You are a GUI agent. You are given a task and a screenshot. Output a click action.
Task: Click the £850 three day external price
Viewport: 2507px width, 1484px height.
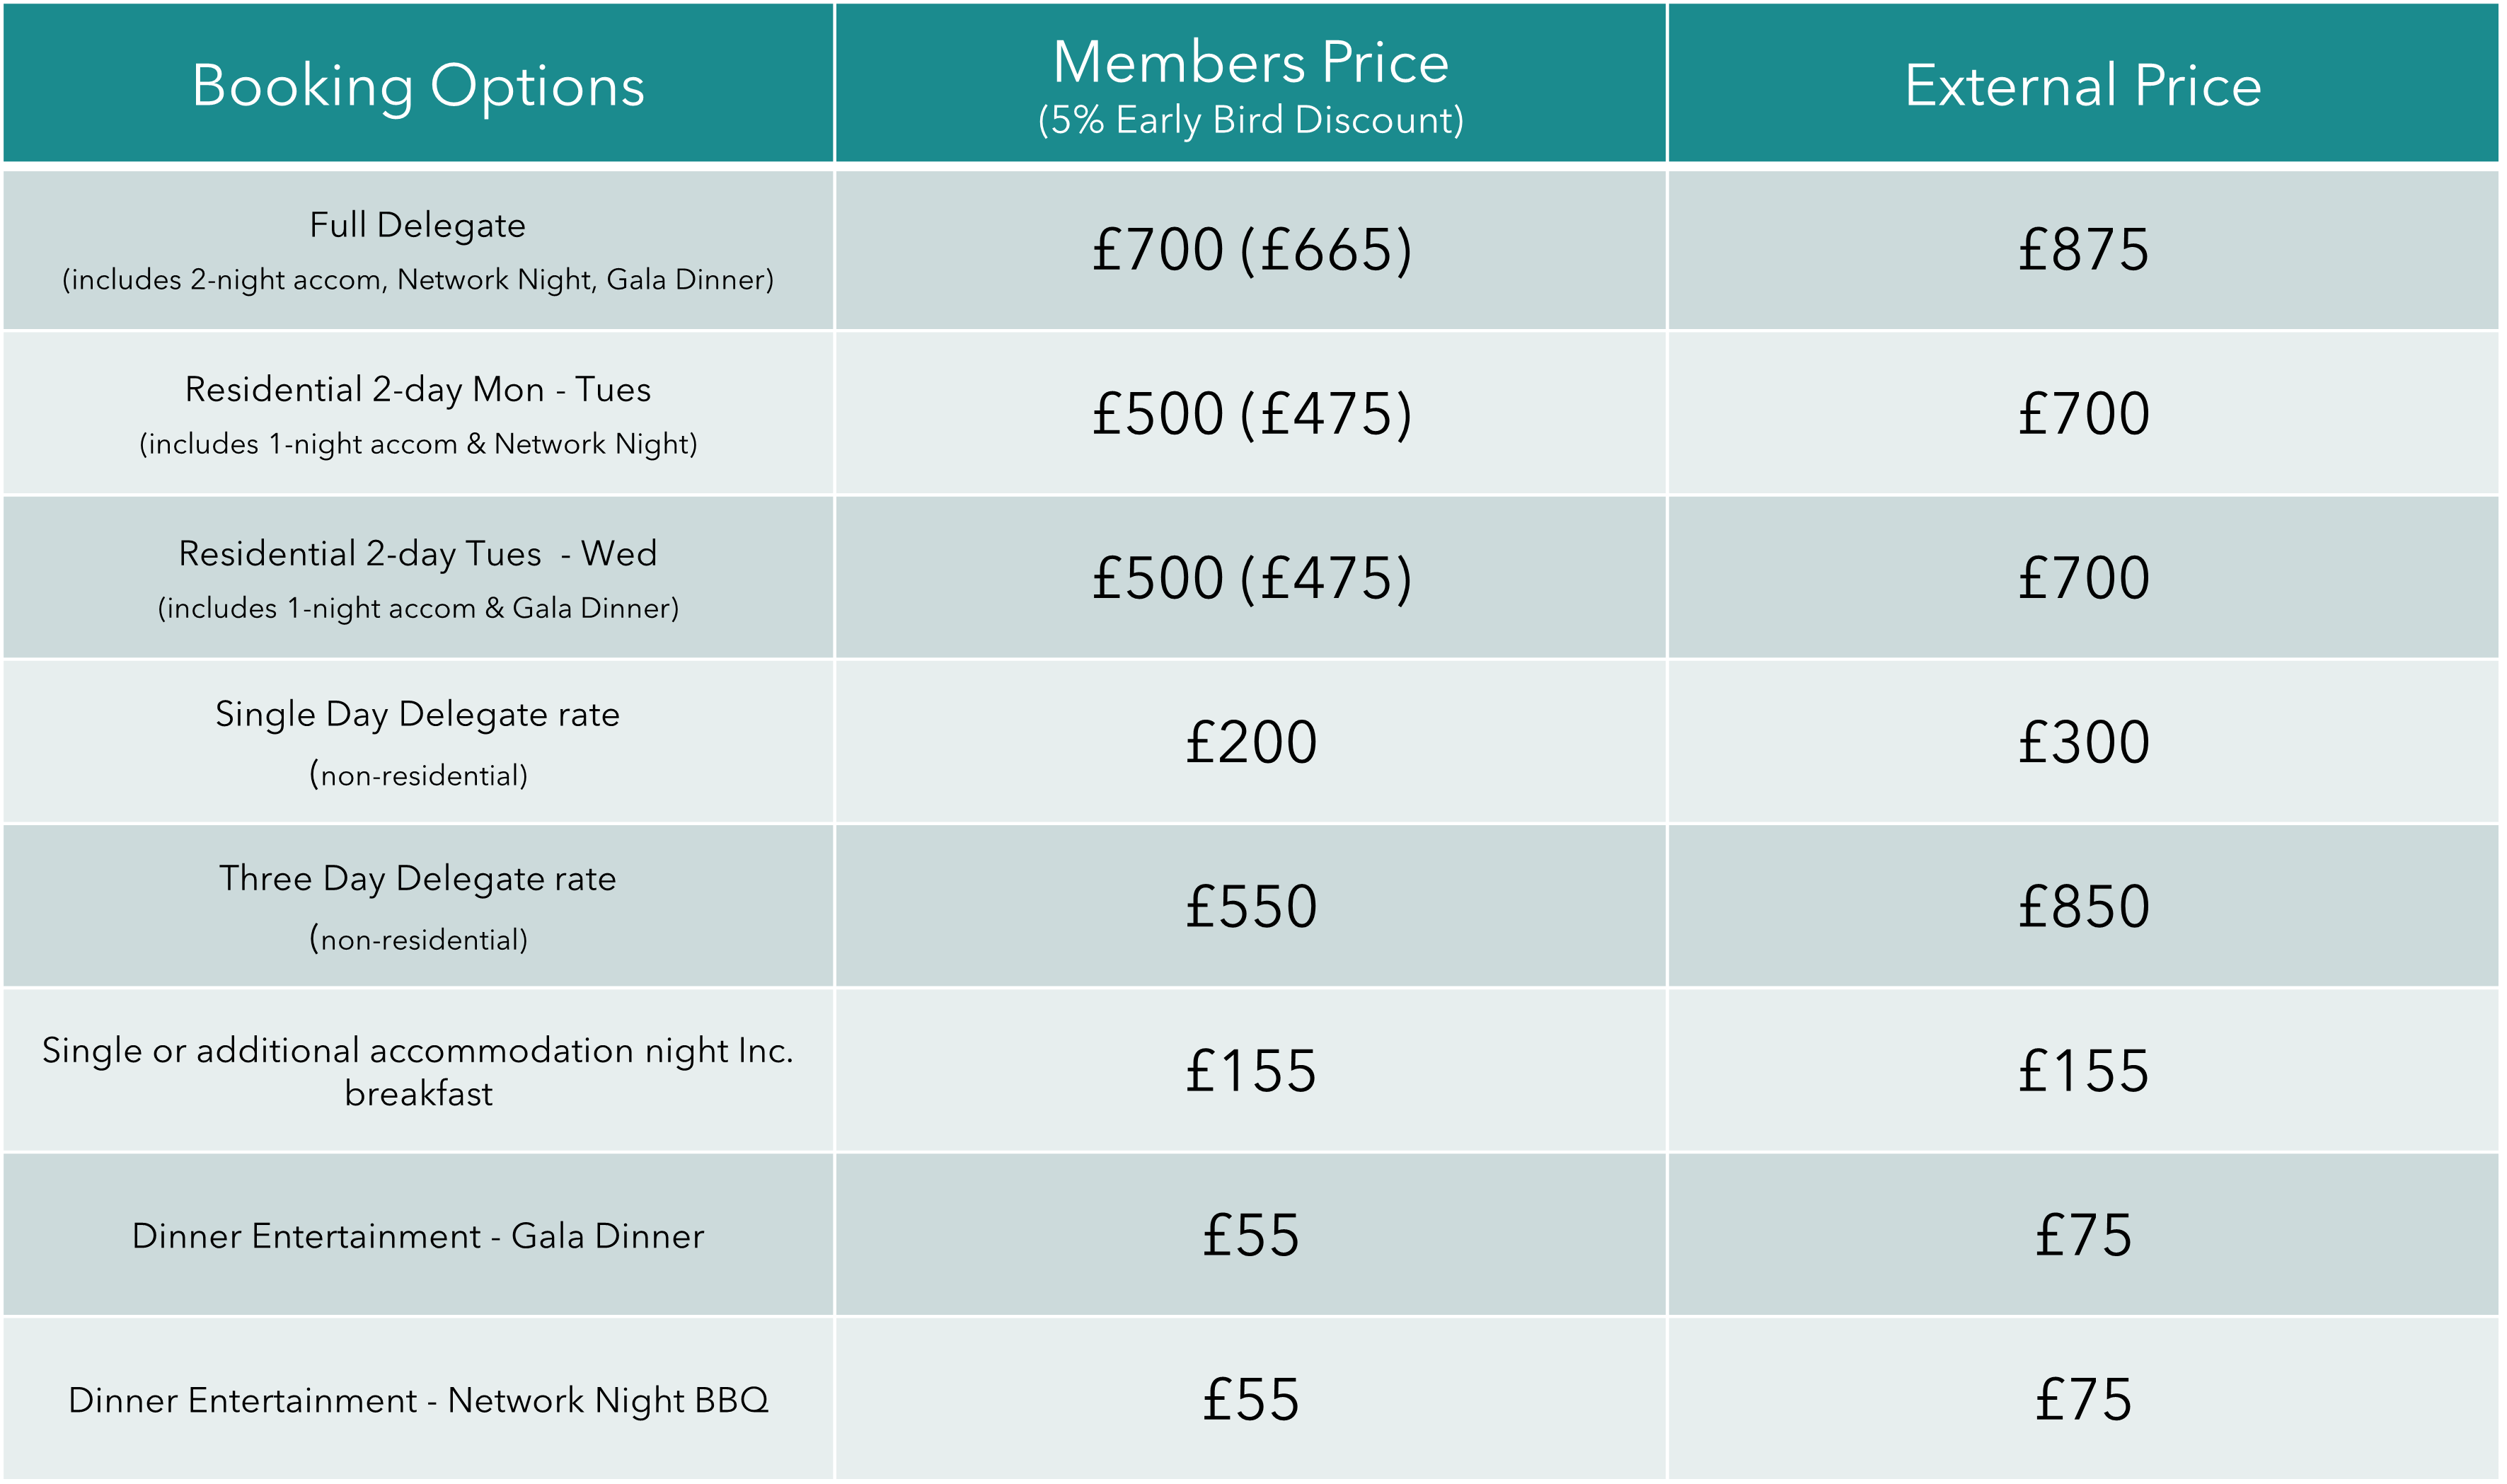coord(2083,907)
